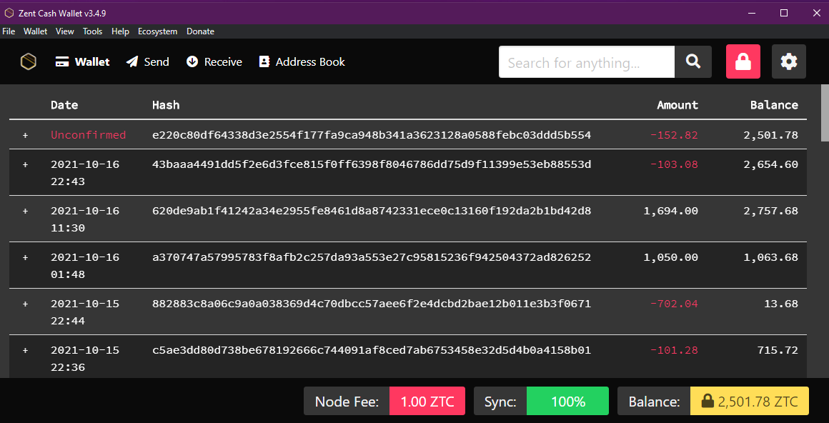Expand the 2021-10-15 22:44 transaction
Image resolution: width=829 pixels, height=423 pixels.
pos(25,304)
